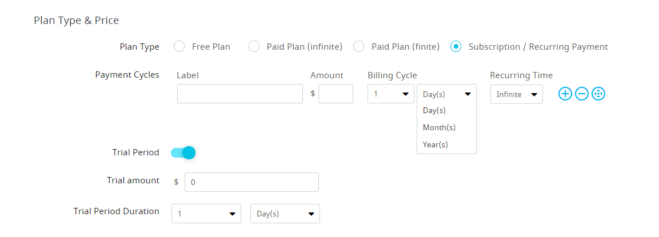Click the payment cycle Label field
This screenshot has width=659, height=237.
click(x=240, y=94)
